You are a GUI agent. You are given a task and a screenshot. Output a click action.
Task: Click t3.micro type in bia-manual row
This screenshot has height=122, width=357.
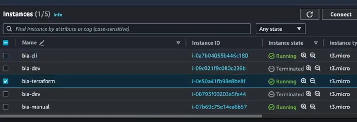339,107
